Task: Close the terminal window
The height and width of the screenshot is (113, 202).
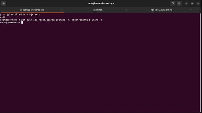Action: click(198, 3)
